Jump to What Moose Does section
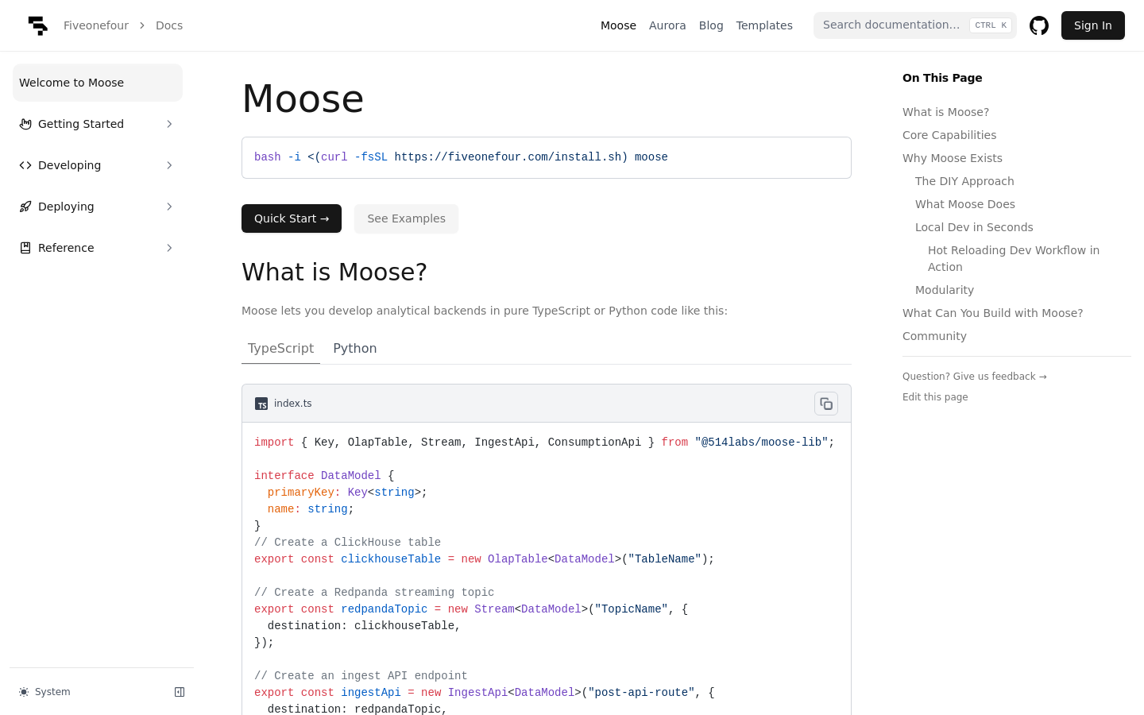Image resolution: width=1144 pixels, height=715 pixels. [x=965, y=204]
